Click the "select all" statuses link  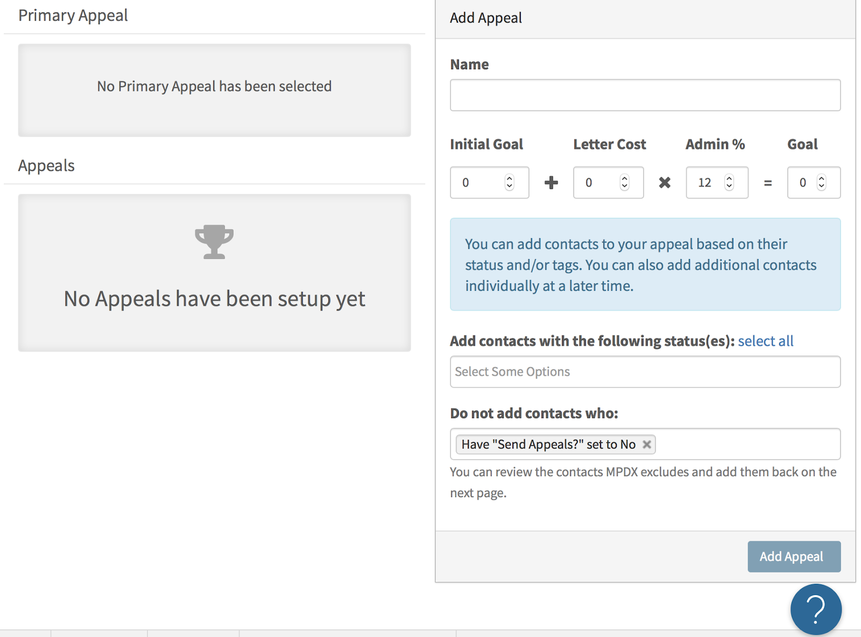point(765,341)
